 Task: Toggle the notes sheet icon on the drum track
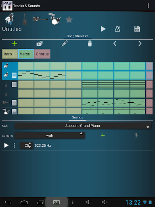[14, 112]
